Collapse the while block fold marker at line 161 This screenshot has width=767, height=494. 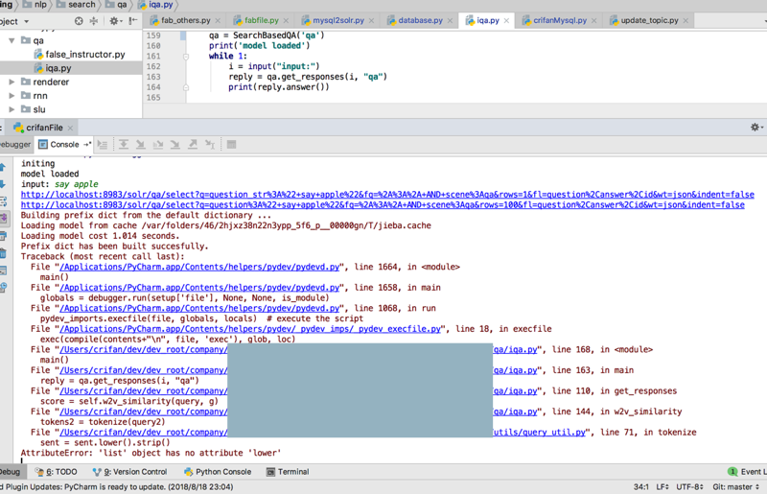[x=186, y=57]
